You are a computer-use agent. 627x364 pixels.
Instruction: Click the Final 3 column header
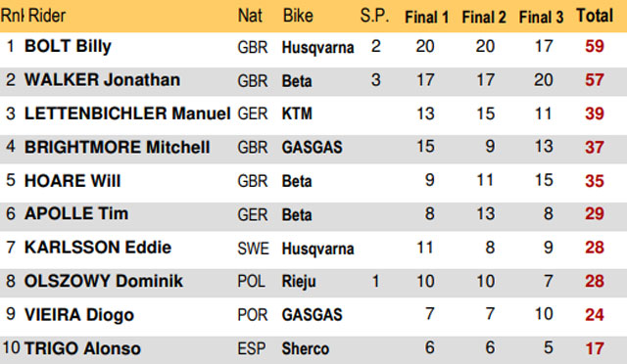[x=541, y=18]
